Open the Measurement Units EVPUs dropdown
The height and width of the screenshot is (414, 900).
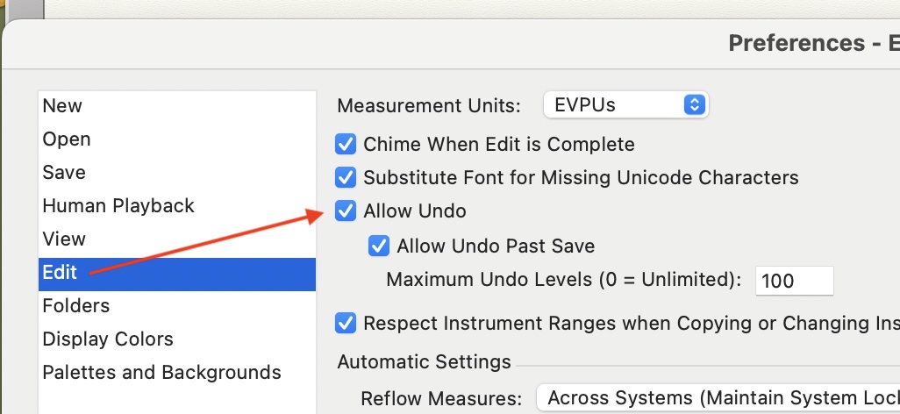point(614,105)
